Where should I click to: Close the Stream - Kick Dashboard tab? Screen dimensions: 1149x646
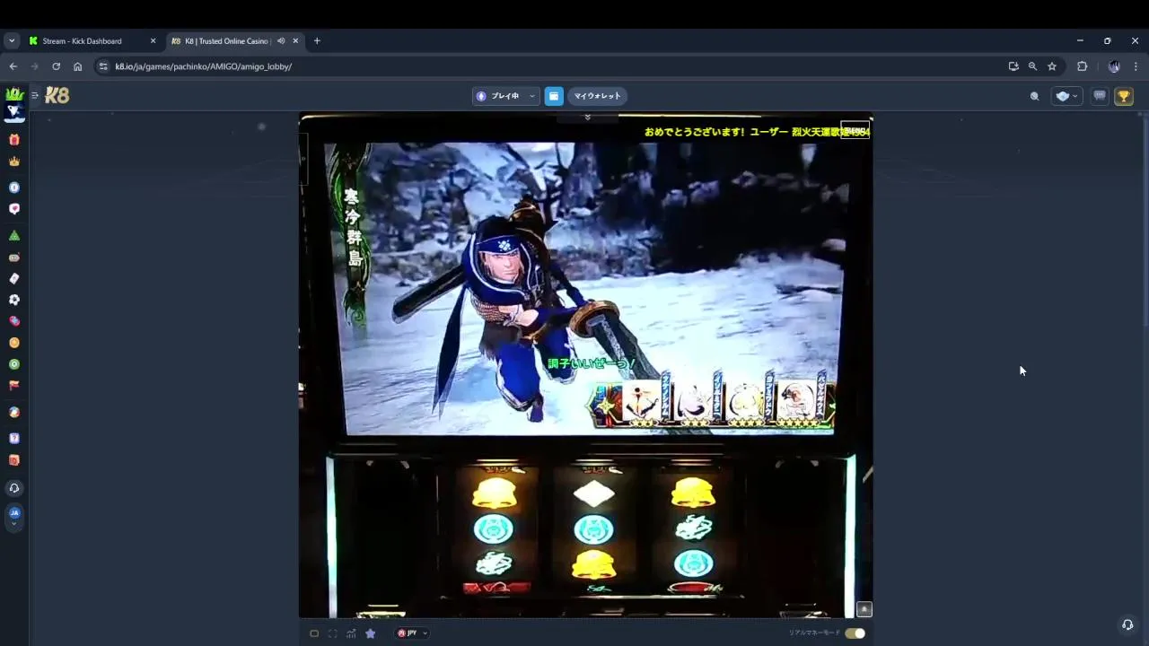tap(153, 41)
